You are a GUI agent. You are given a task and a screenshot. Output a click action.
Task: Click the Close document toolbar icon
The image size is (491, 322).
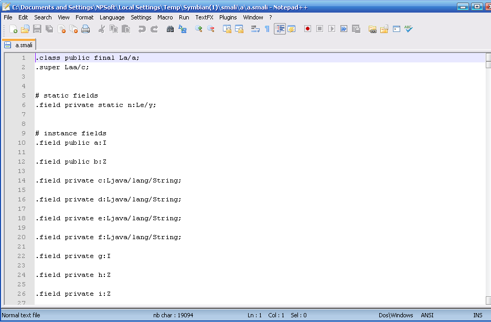61,29
